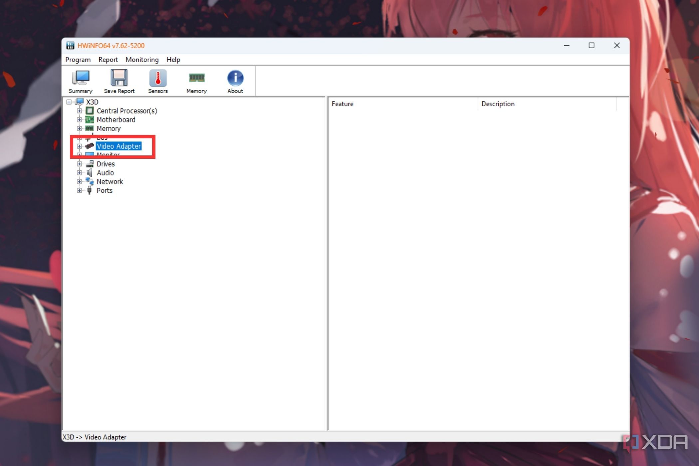This screenshot has height=466, width=699.
Task: Select the Memory item in the device tree
Action: click(109, 128)
